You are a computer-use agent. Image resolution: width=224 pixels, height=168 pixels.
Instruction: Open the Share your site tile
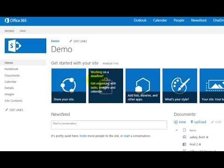pos(69,86)
